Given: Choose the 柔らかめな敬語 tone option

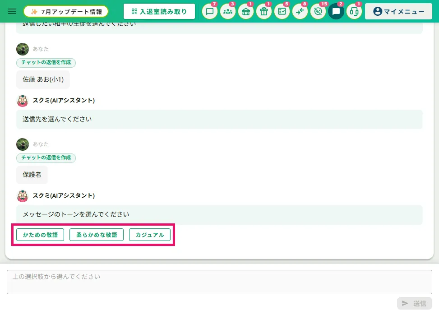Looking at the screenshot, I should tap(97, 235).
